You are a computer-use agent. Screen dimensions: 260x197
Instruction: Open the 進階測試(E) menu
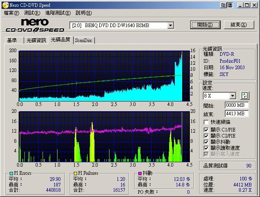58,13
